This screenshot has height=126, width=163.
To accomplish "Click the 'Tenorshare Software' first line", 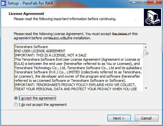I will coord(31,47).
